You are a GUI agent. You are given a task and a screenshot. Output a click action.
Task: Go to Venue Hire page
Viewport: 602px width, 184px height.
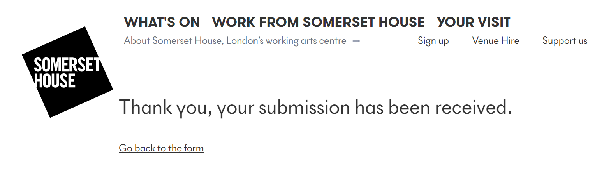(495, 41)
